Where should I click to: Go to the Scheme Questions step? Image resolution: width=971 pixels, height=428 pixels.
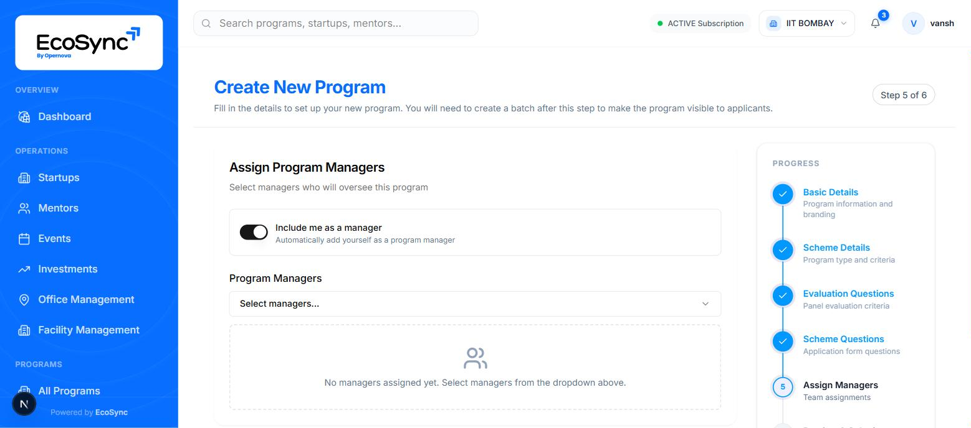click(843, 339)
